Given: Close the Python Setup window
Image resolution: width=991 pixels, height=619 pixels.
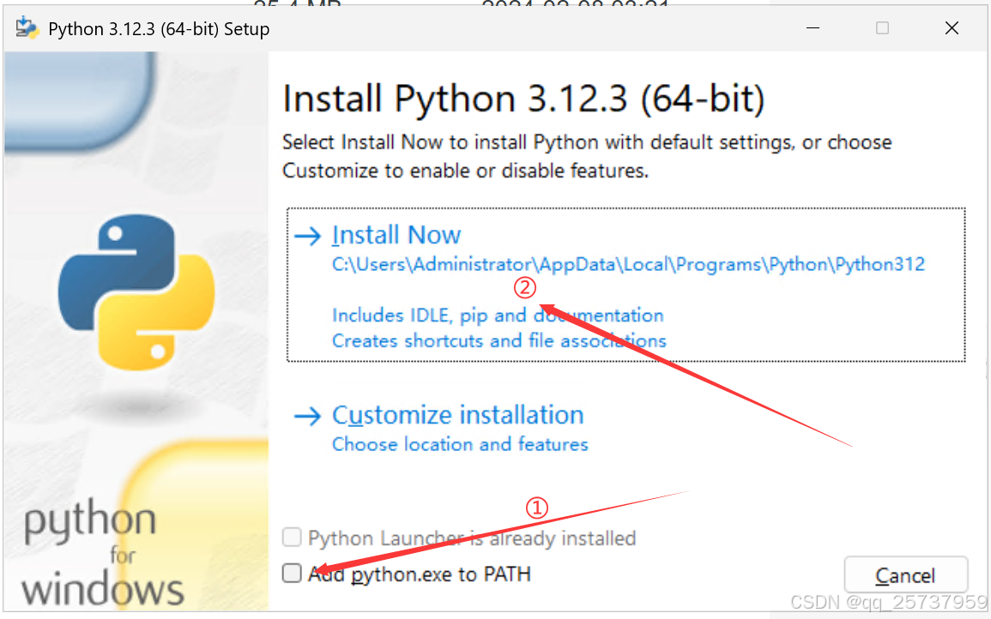Looking at the screenshot, I should [952, 28].
